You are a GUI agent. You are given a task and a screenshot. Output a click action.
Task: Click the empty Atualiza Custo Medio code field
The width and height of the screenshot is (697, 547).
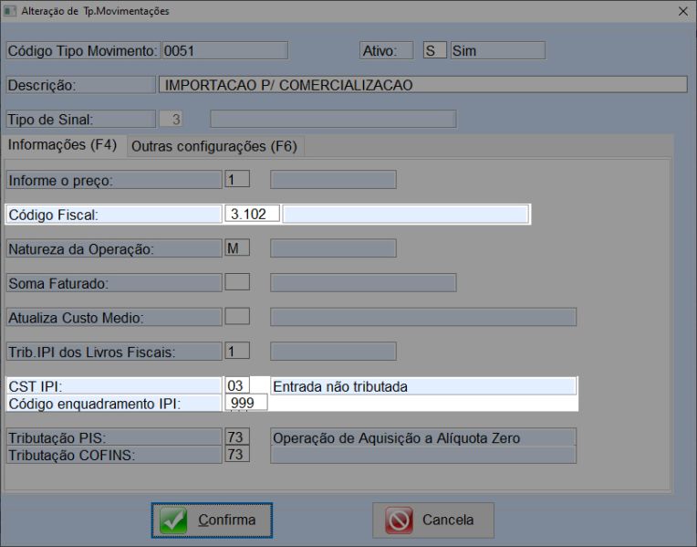(237, 317)
